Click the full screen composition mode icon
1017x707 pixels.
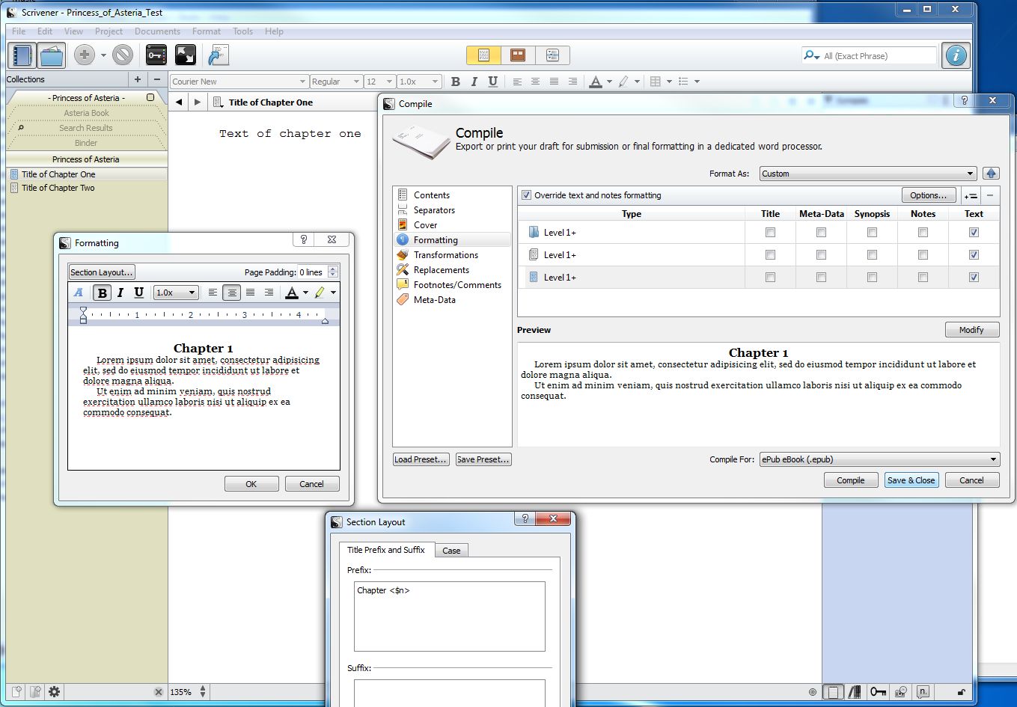tap(185, 55)
